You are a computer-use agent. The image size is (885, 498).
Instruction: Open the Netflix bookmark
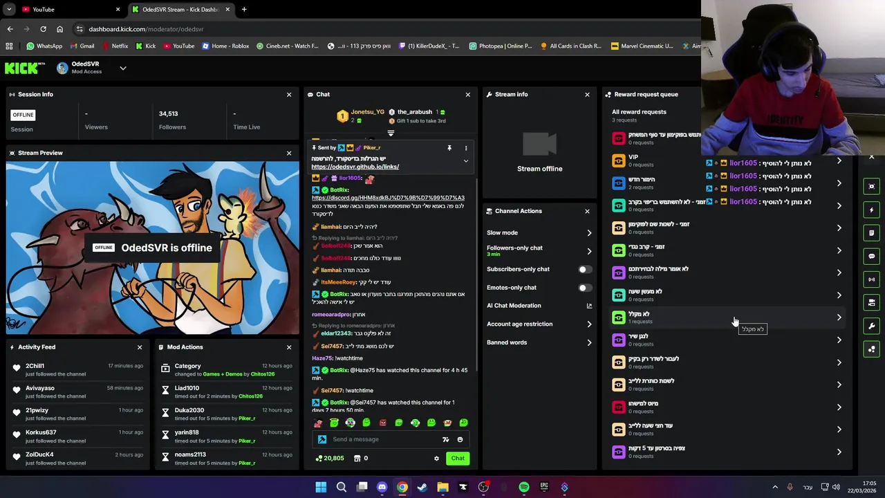tap(115, 46)
